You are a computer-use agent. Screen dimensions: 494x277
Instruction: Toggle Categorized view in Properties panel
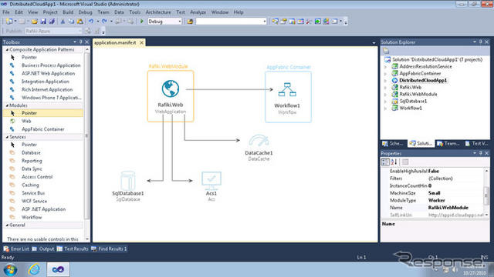click(385, 162)
